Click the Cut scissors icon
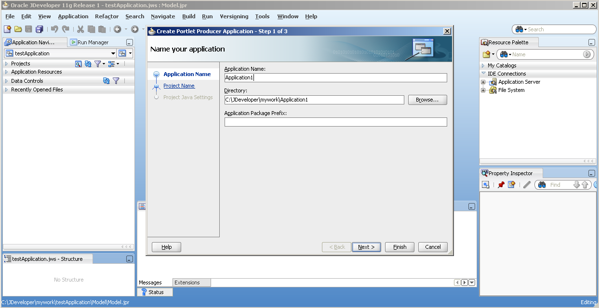Image resolution: width=599 pixels, height=308 pixels. [x=80, y=29]
